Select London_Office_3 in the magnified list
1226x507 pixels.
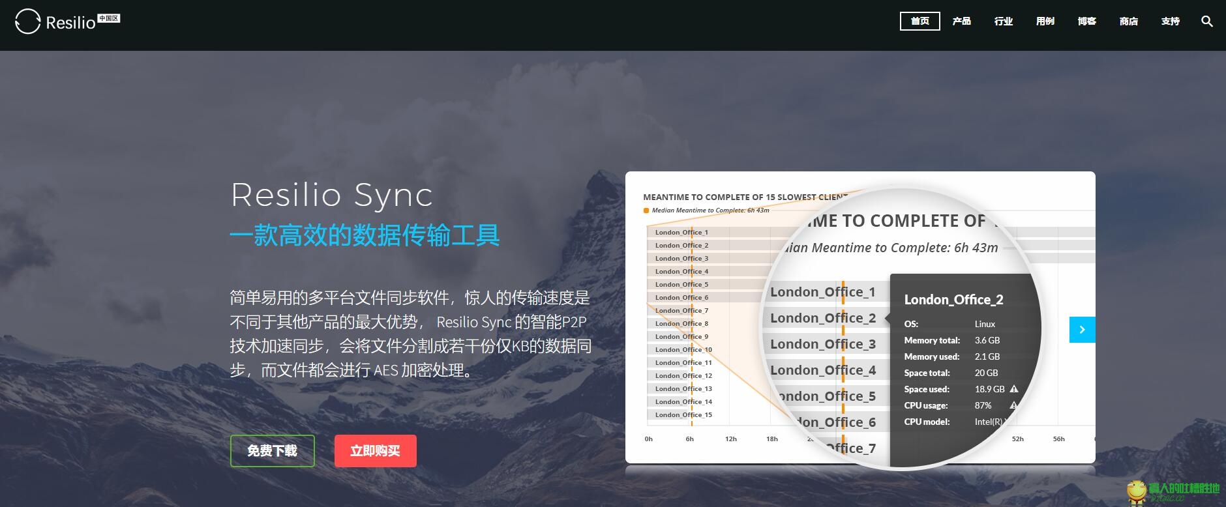coord(823,344)
